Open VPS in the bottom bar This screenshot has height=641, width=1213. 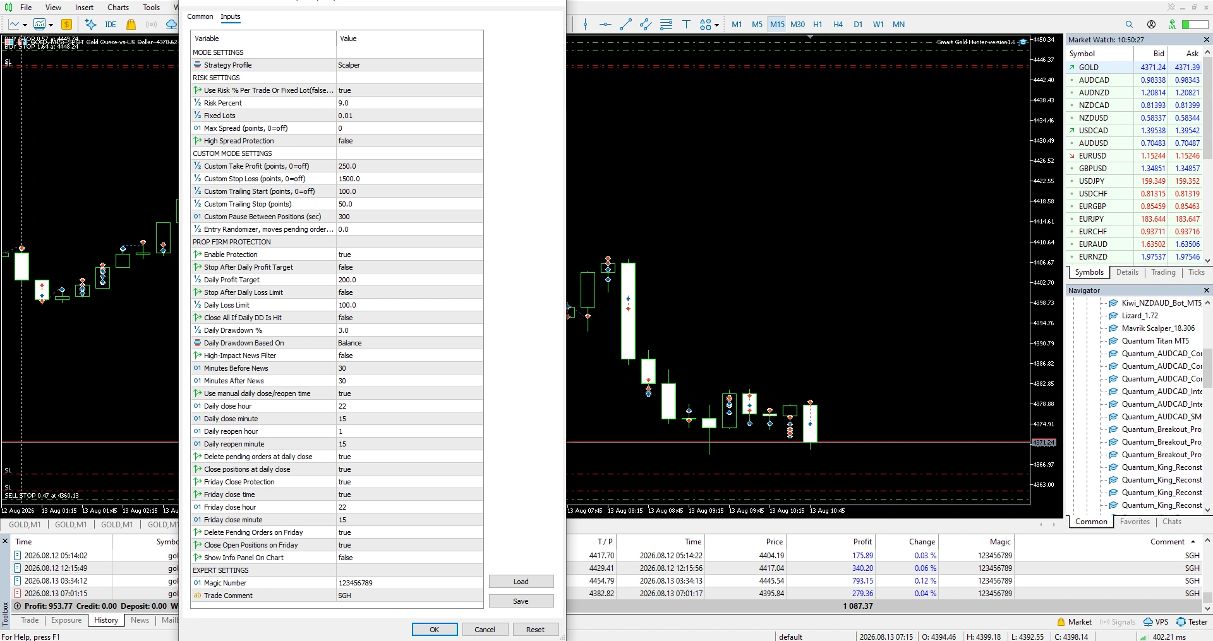pos(1156,622)
